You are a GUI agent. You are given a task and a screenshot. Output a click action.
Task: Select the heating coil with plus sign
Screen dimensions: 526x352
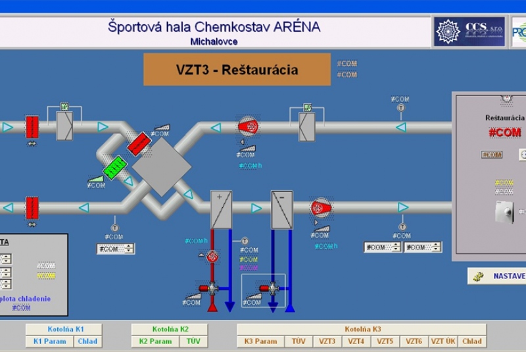(x=221, y=210)
